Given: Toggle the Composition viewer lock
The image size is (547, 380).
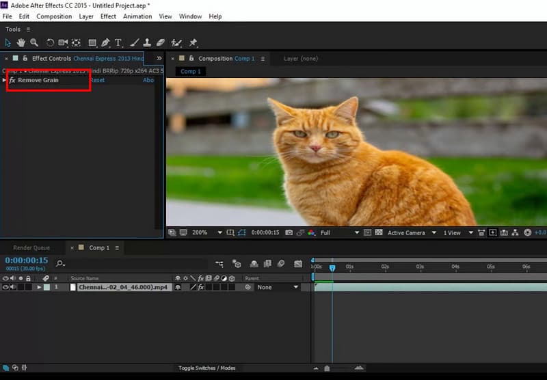Looking at the screenshot, I should (191, 58).
